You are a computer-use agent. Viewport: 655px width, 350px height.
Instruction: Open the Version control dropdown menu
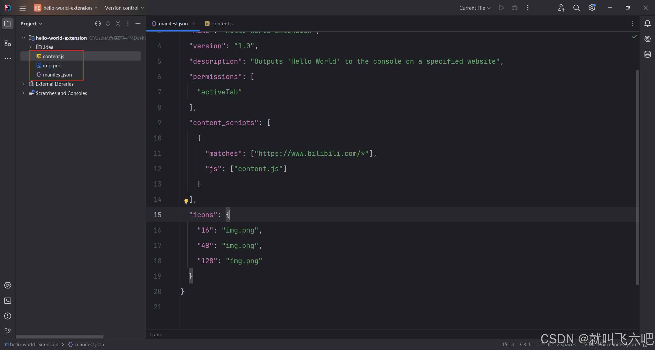(124, 8)
